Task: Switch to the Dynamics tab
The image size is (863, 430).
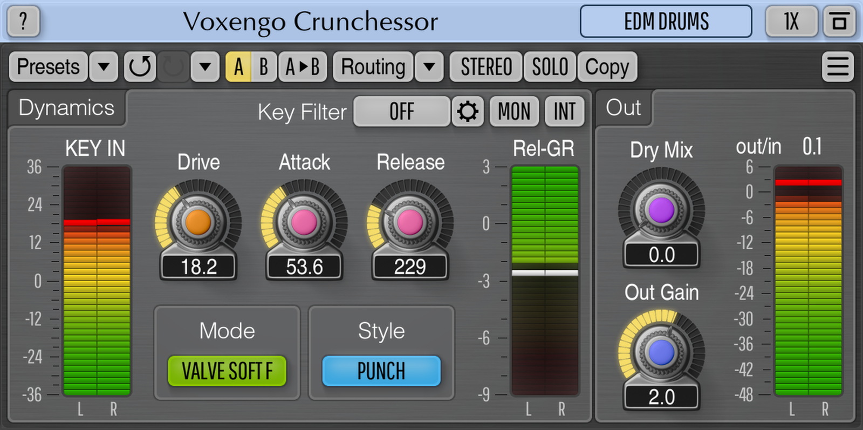Action: [66, 108]
